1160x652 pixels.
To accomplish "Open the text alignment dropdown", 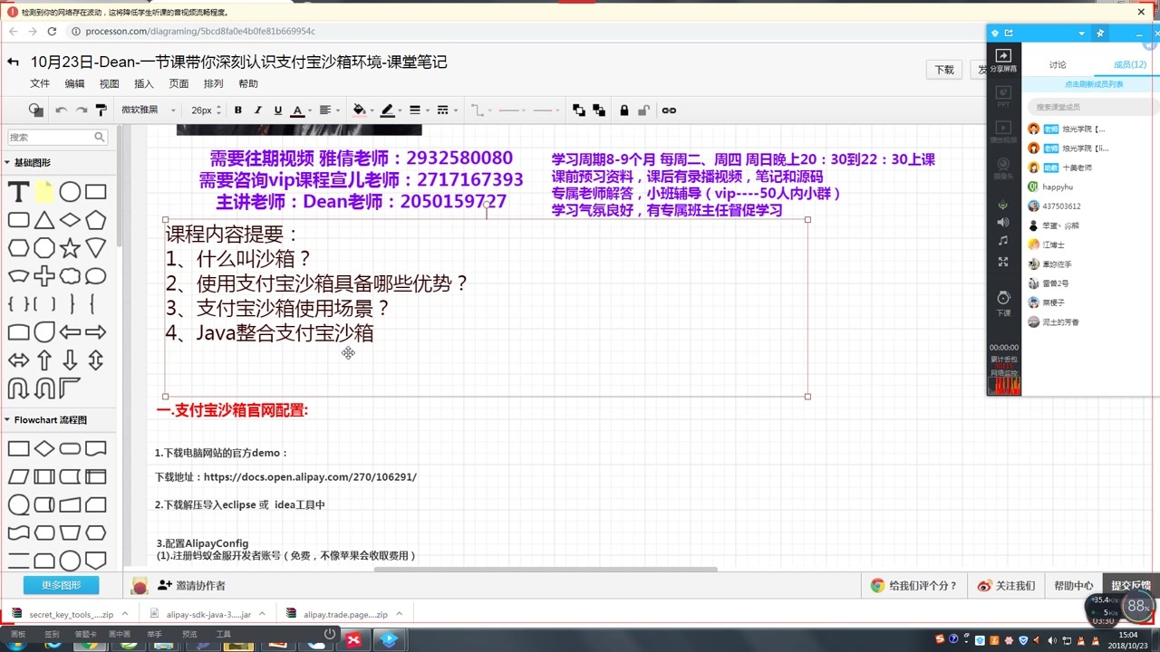I will pos(328,110).
